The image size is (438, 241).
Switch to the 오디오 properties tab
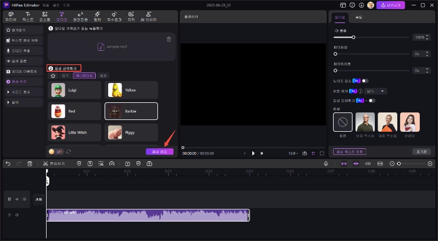point(339,17)
